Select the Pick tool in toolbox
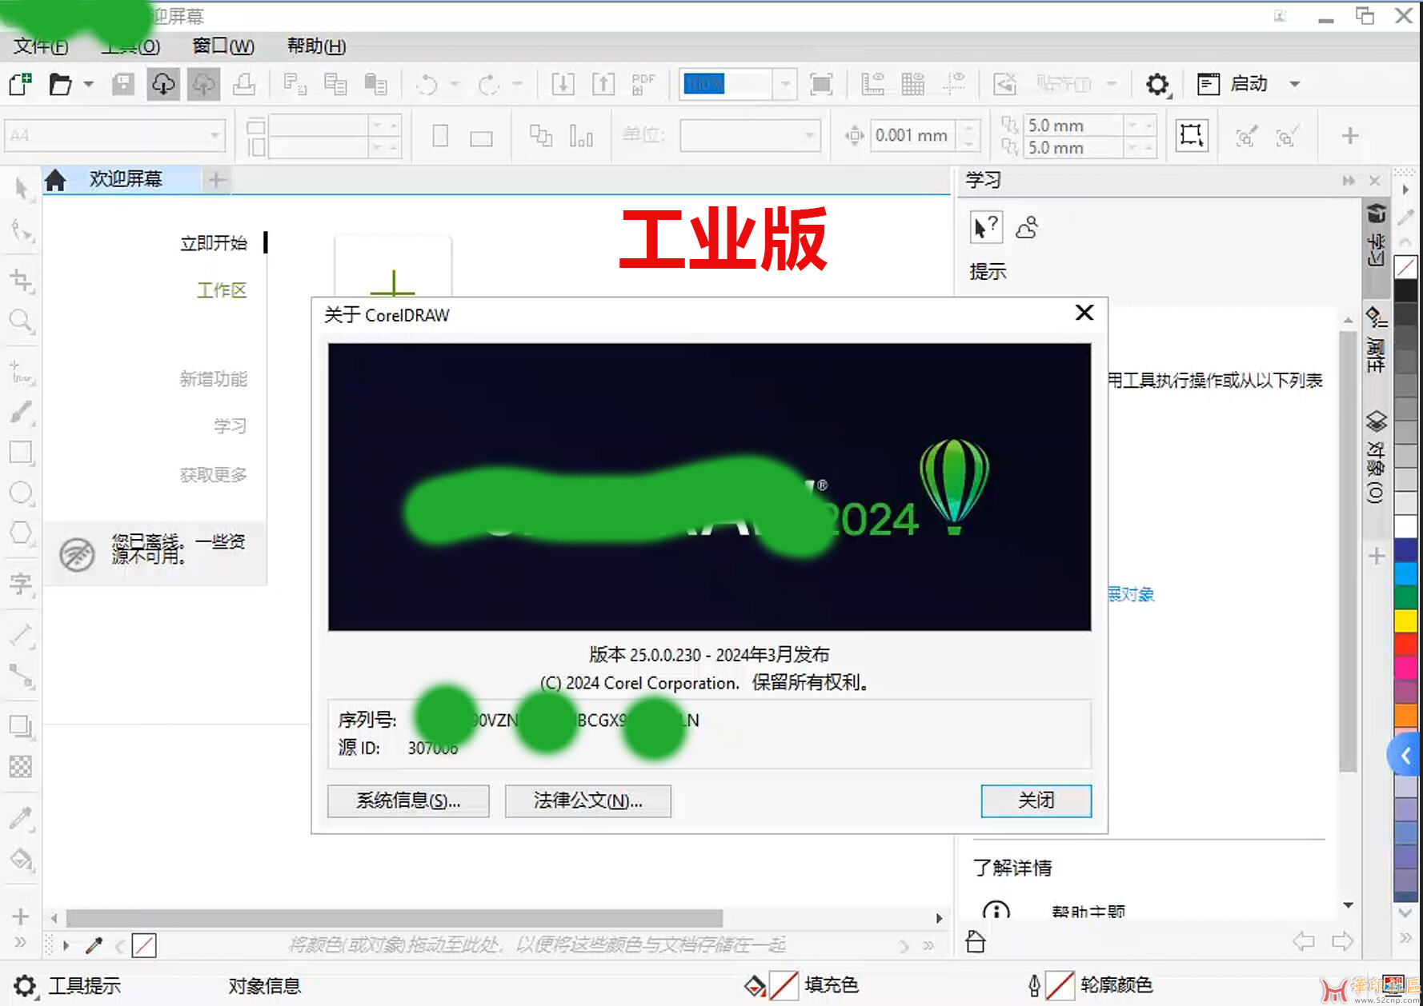This screenshot has height=1006, width=1423. 21,189
